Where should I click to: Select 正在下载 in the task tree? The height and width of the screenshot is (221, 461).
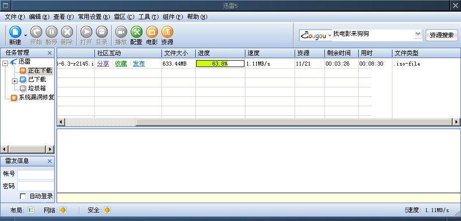click(40, 71)
